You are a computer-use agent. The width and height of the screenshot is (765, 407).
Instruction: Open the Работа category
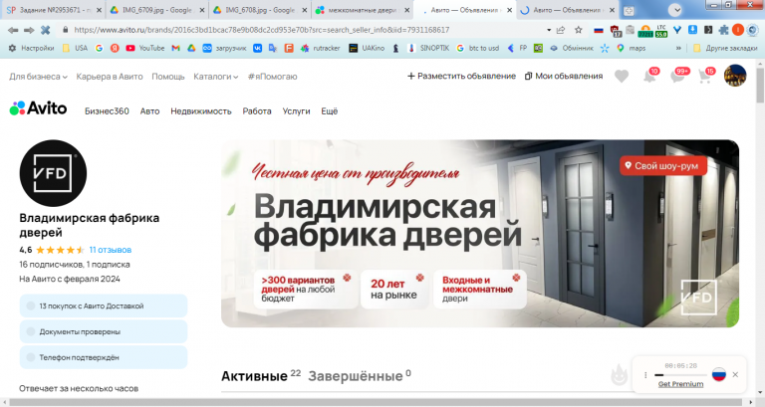point(257,111)
